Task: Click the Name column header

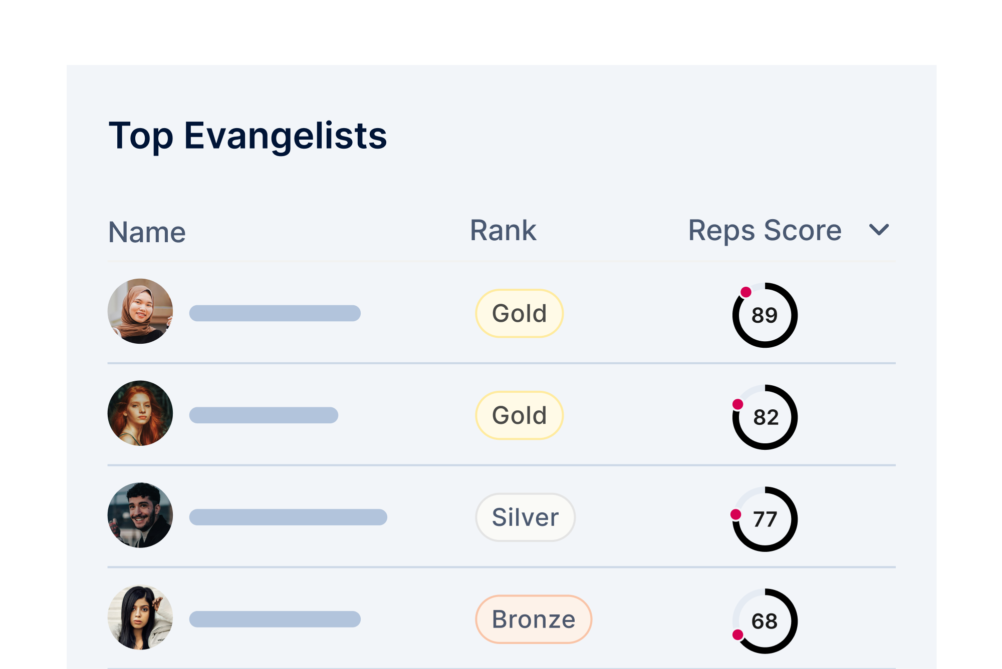Action: coord(147,233)
